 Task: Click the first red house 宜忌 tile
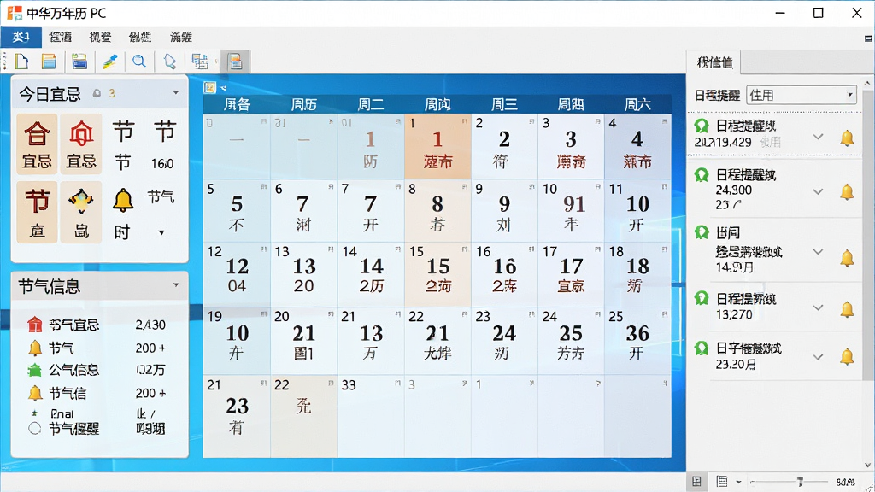[x=37, y=144]
